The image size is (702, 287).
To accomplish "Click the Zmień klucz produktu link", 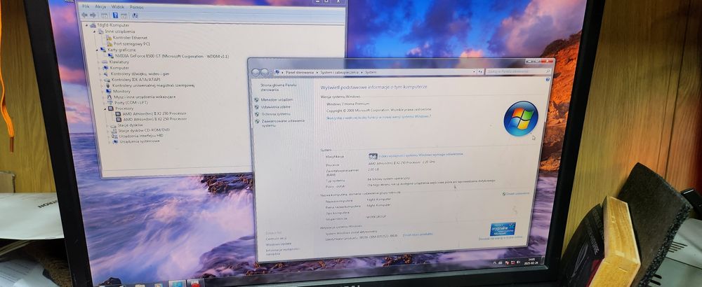I will [417, 234].
